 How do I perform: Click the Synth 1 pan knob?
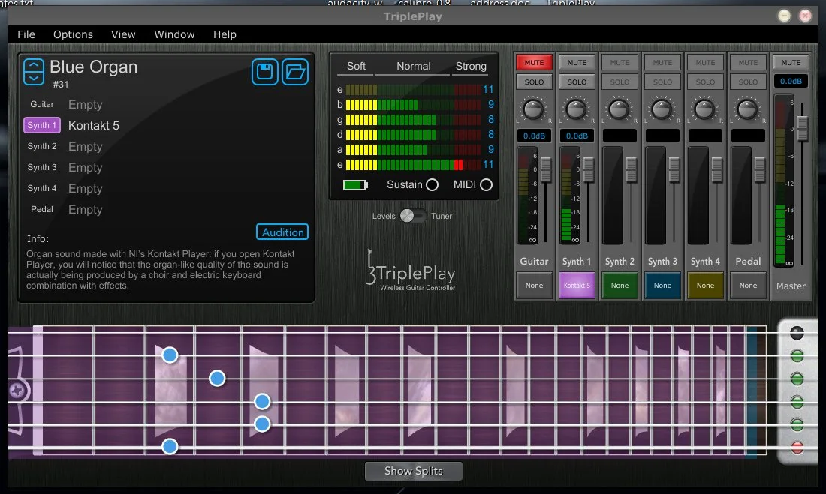576,109
